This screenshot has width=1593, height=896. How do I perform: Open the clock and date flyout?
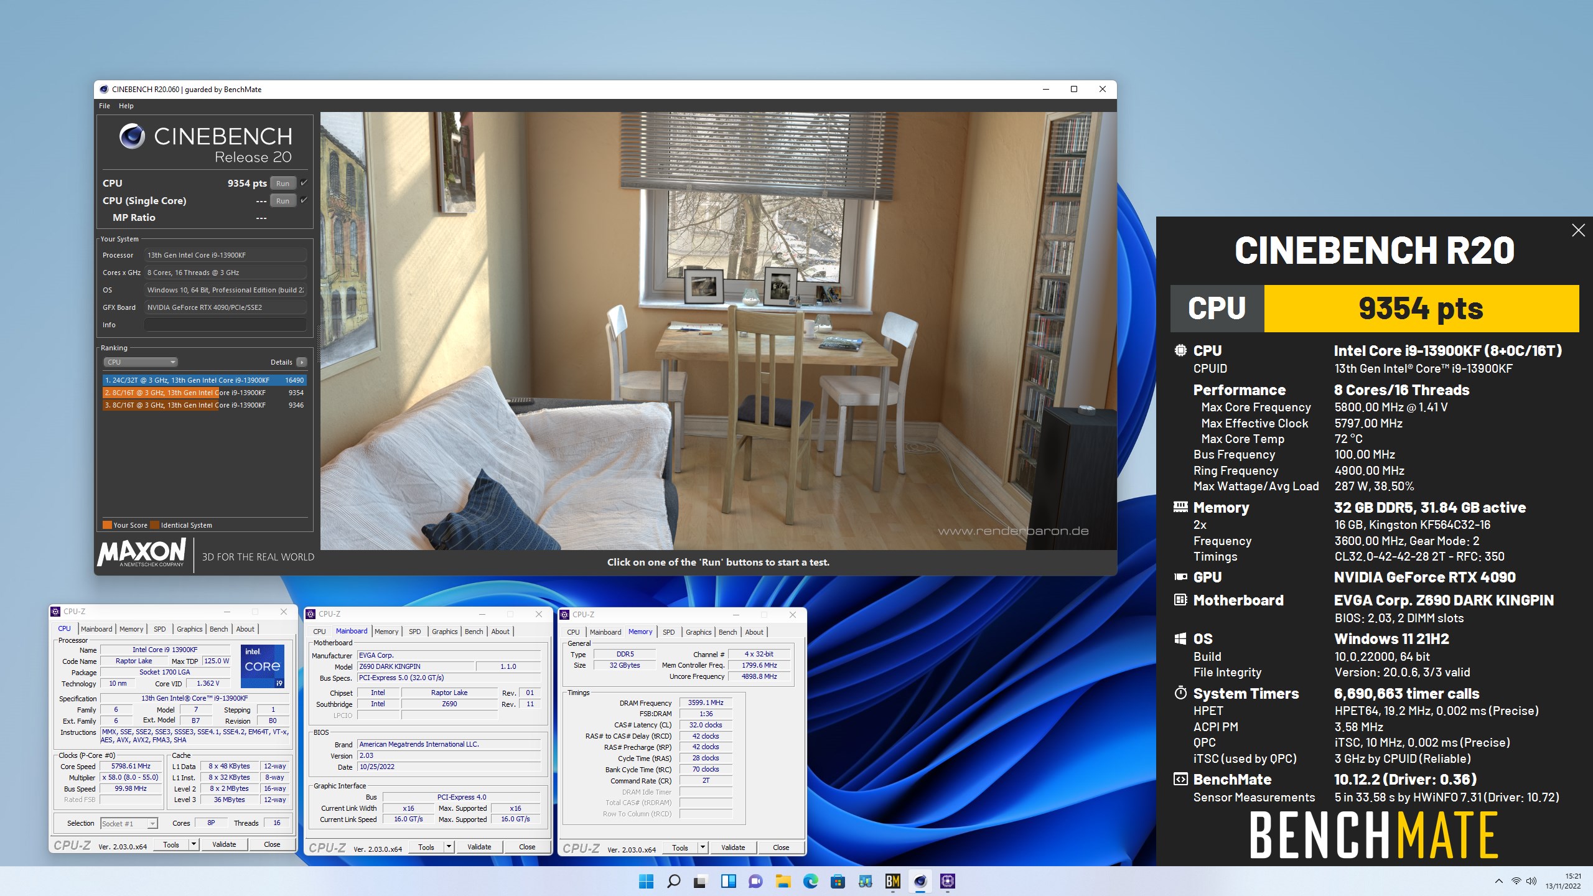(x=1563, y=881)
